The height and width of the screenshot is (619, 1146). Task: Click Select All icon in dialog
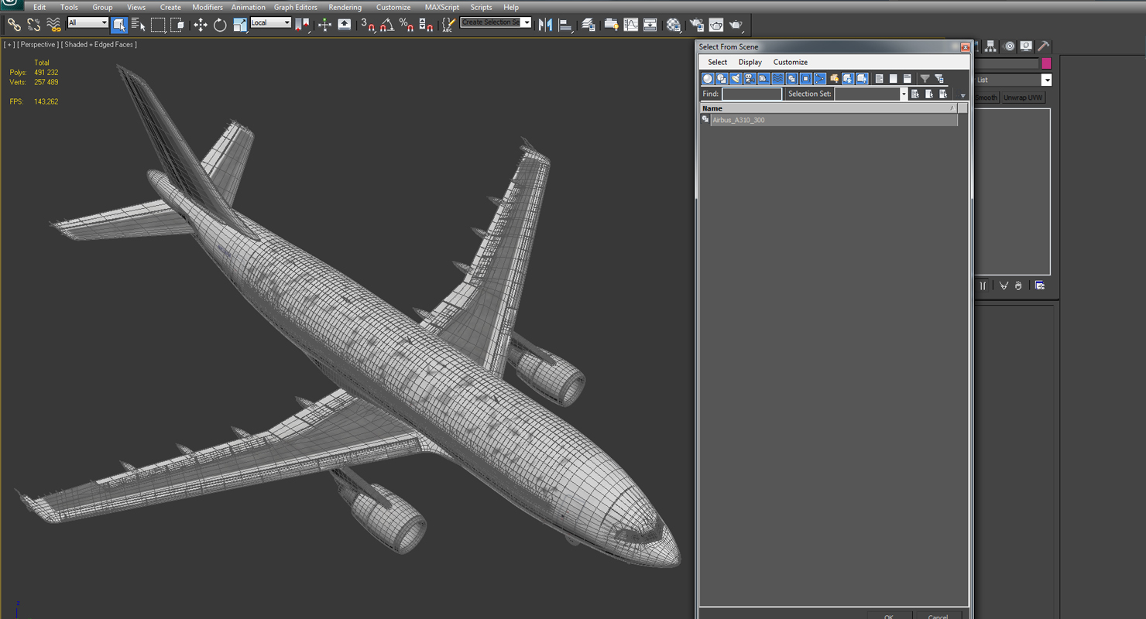[879, 78]
